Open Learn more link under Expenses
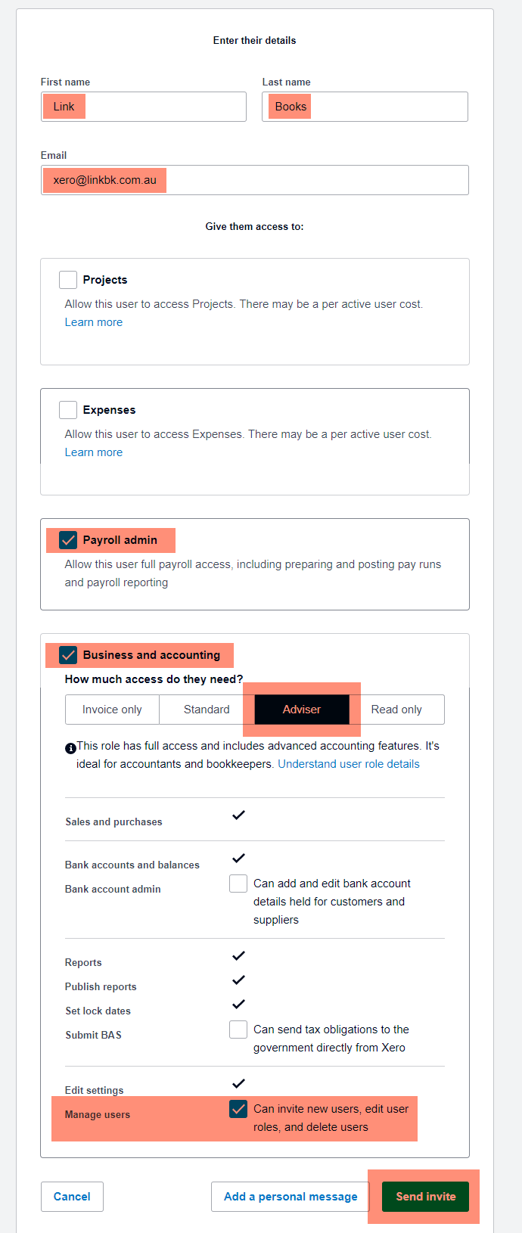Image resolution: width=522 pixels, height=1233 pixels. 94,452
